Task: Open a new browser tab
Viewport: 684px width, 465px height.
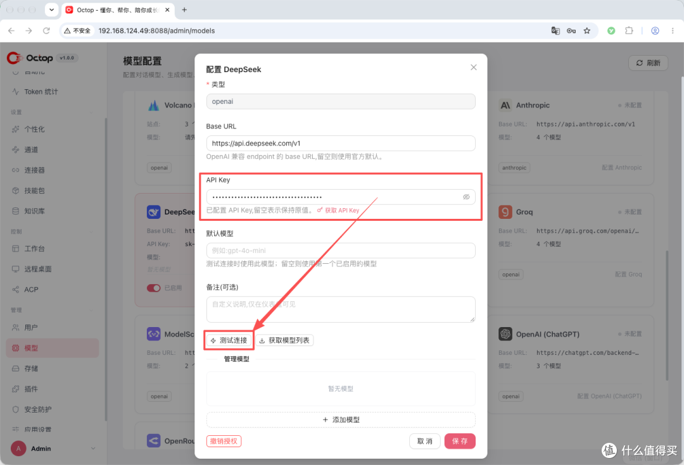Action: (184, 9)
